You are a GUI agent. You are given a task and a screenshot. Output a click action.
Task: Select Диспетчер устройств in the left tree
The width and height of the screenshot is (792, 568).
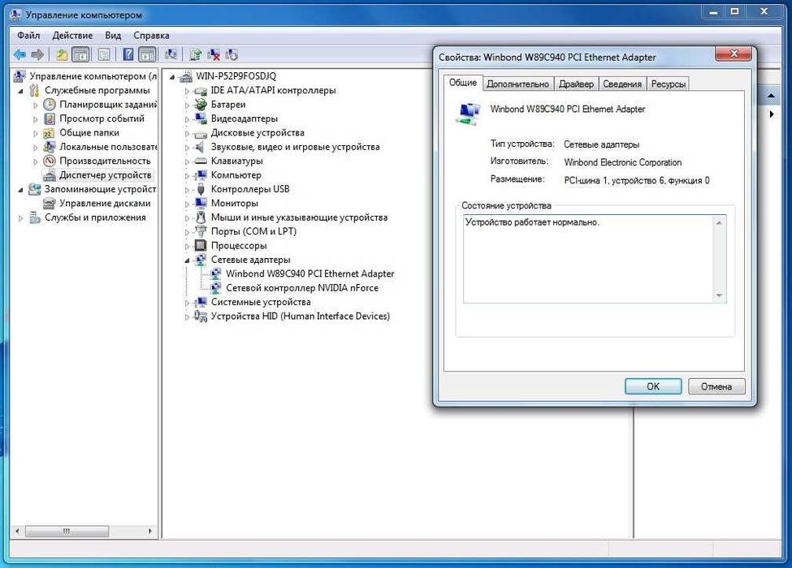(x=105, y=175)
